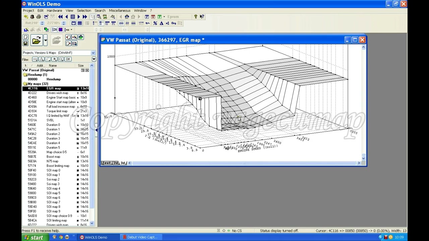
Task: Click the Org original values icon
Action: click(174, 23)
